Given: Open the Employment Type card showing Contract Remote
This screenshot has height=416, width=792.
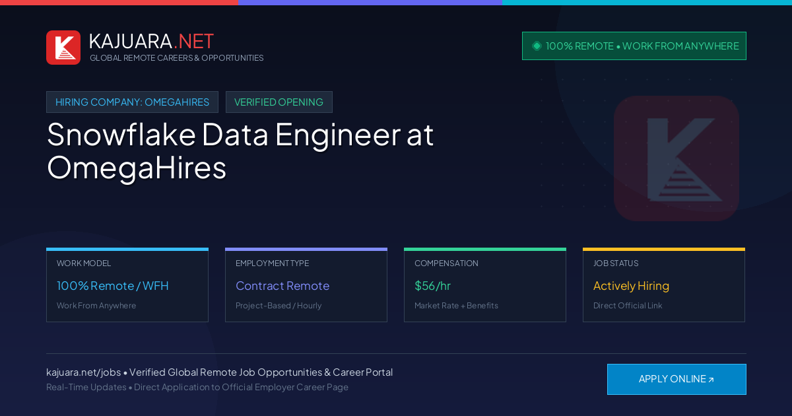Looking at the screenshot, I should click(x=306, y=285).
